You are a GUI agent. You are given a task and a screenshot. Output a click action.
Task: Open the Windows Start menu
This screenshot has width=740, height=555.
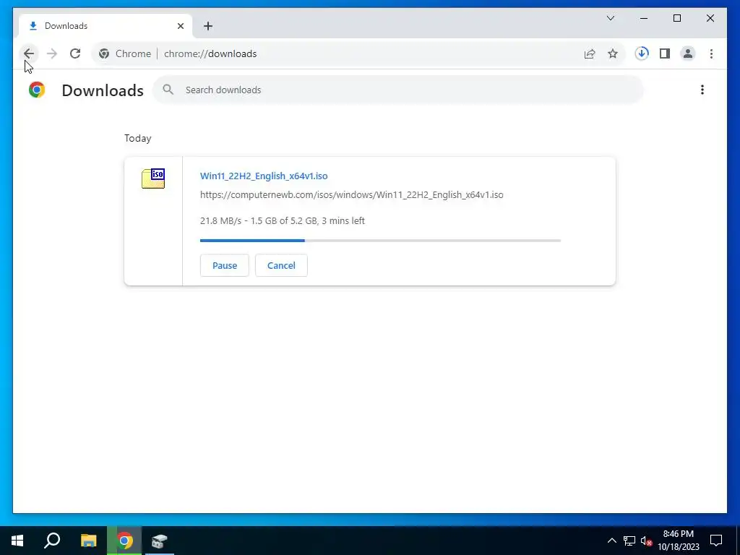[x=17, y=541]
